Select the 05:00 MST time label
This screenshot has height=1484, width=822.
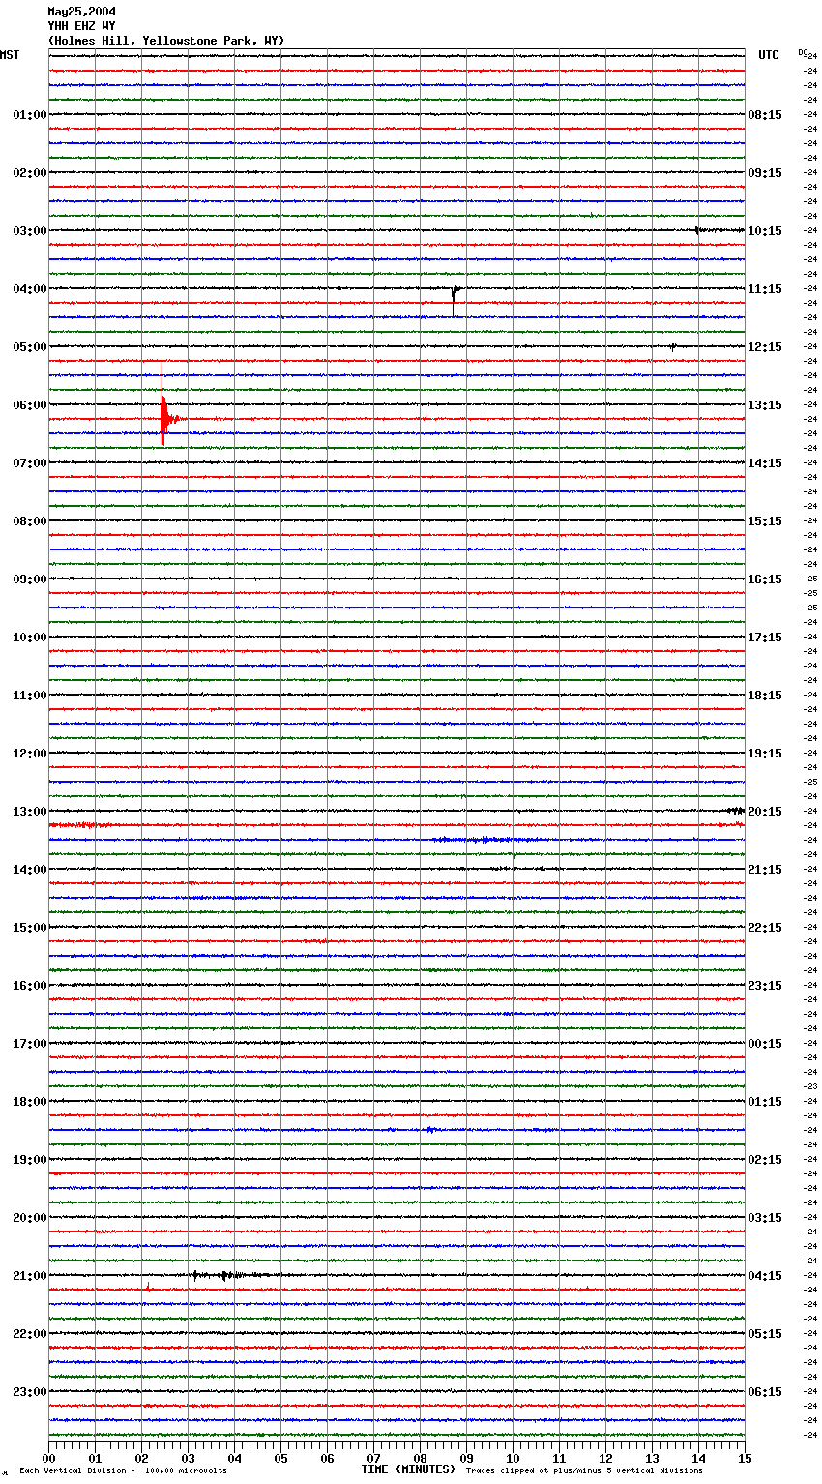point(30,347)
